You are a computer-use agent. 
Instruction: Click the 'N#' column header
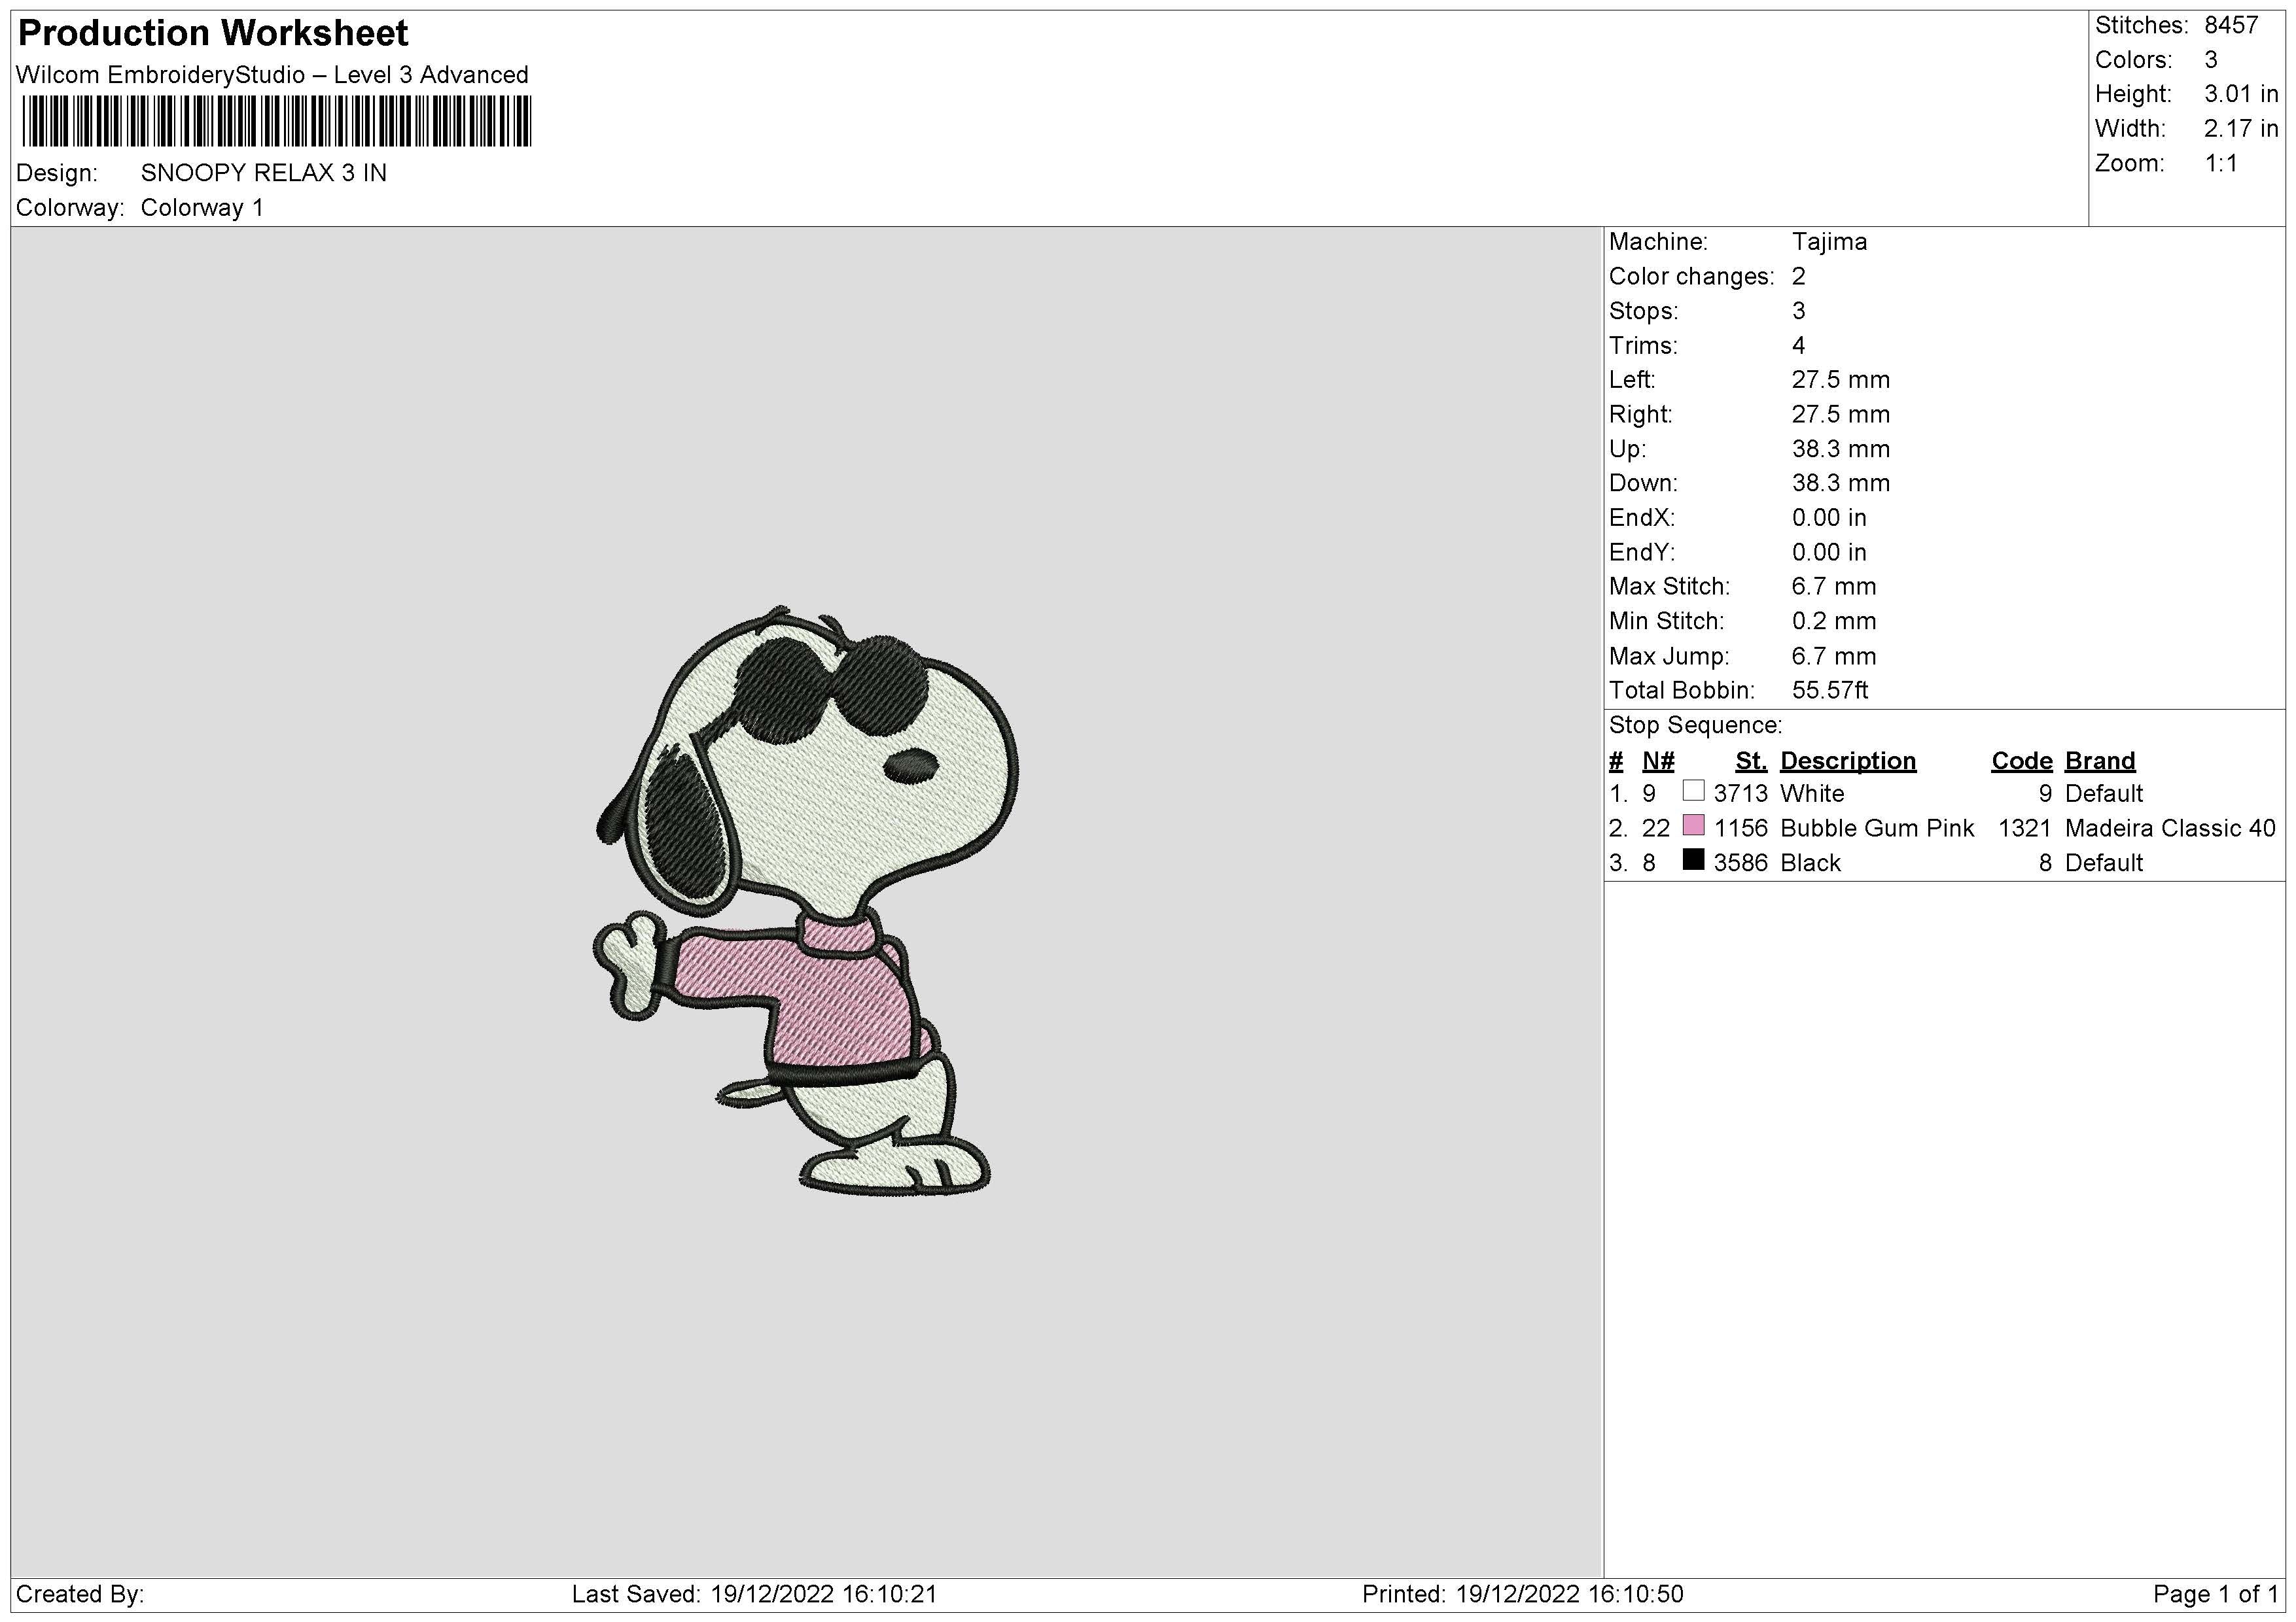(1658, 761)
